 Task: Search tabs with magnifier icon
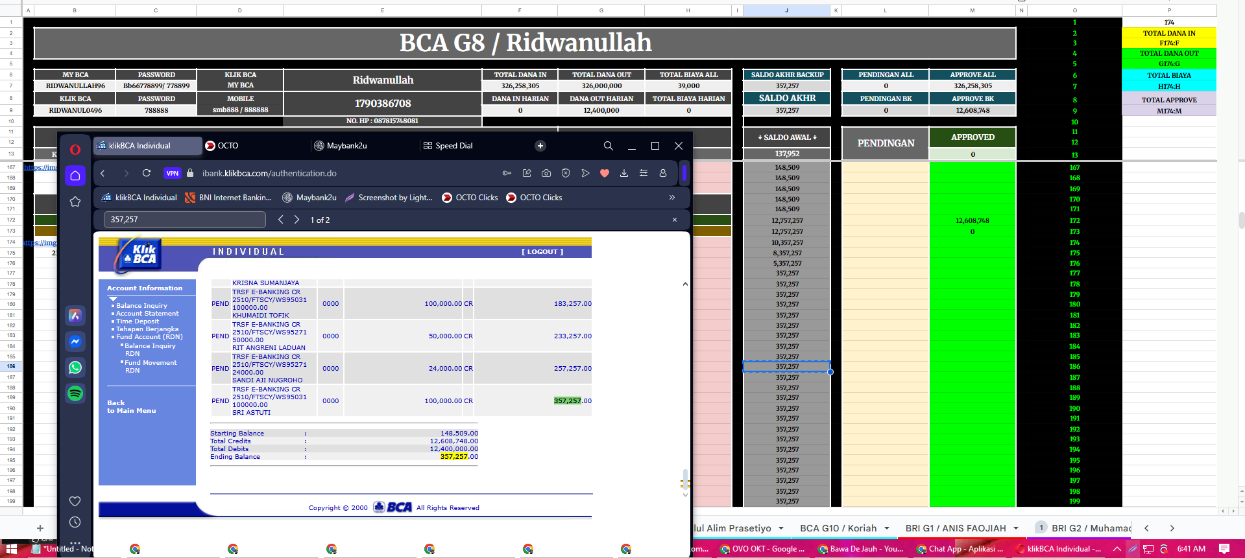(x=609, y=146)
